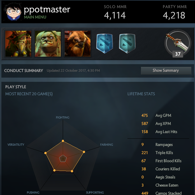Click the Show Summary button

(166, 71)
